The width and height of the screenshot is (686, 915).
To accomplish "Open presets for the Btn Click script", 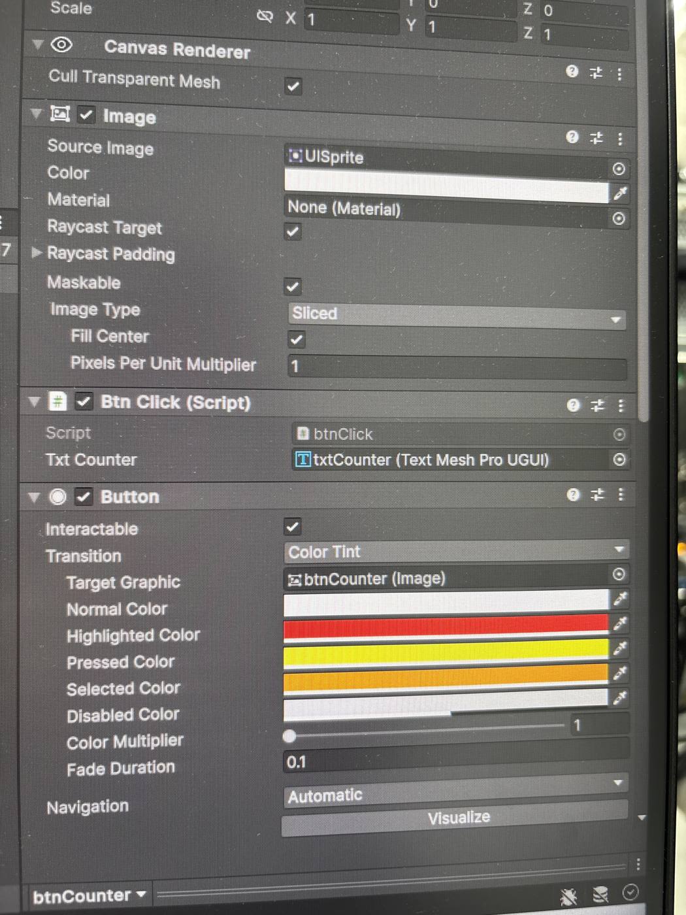I will [x=597, y=406].
